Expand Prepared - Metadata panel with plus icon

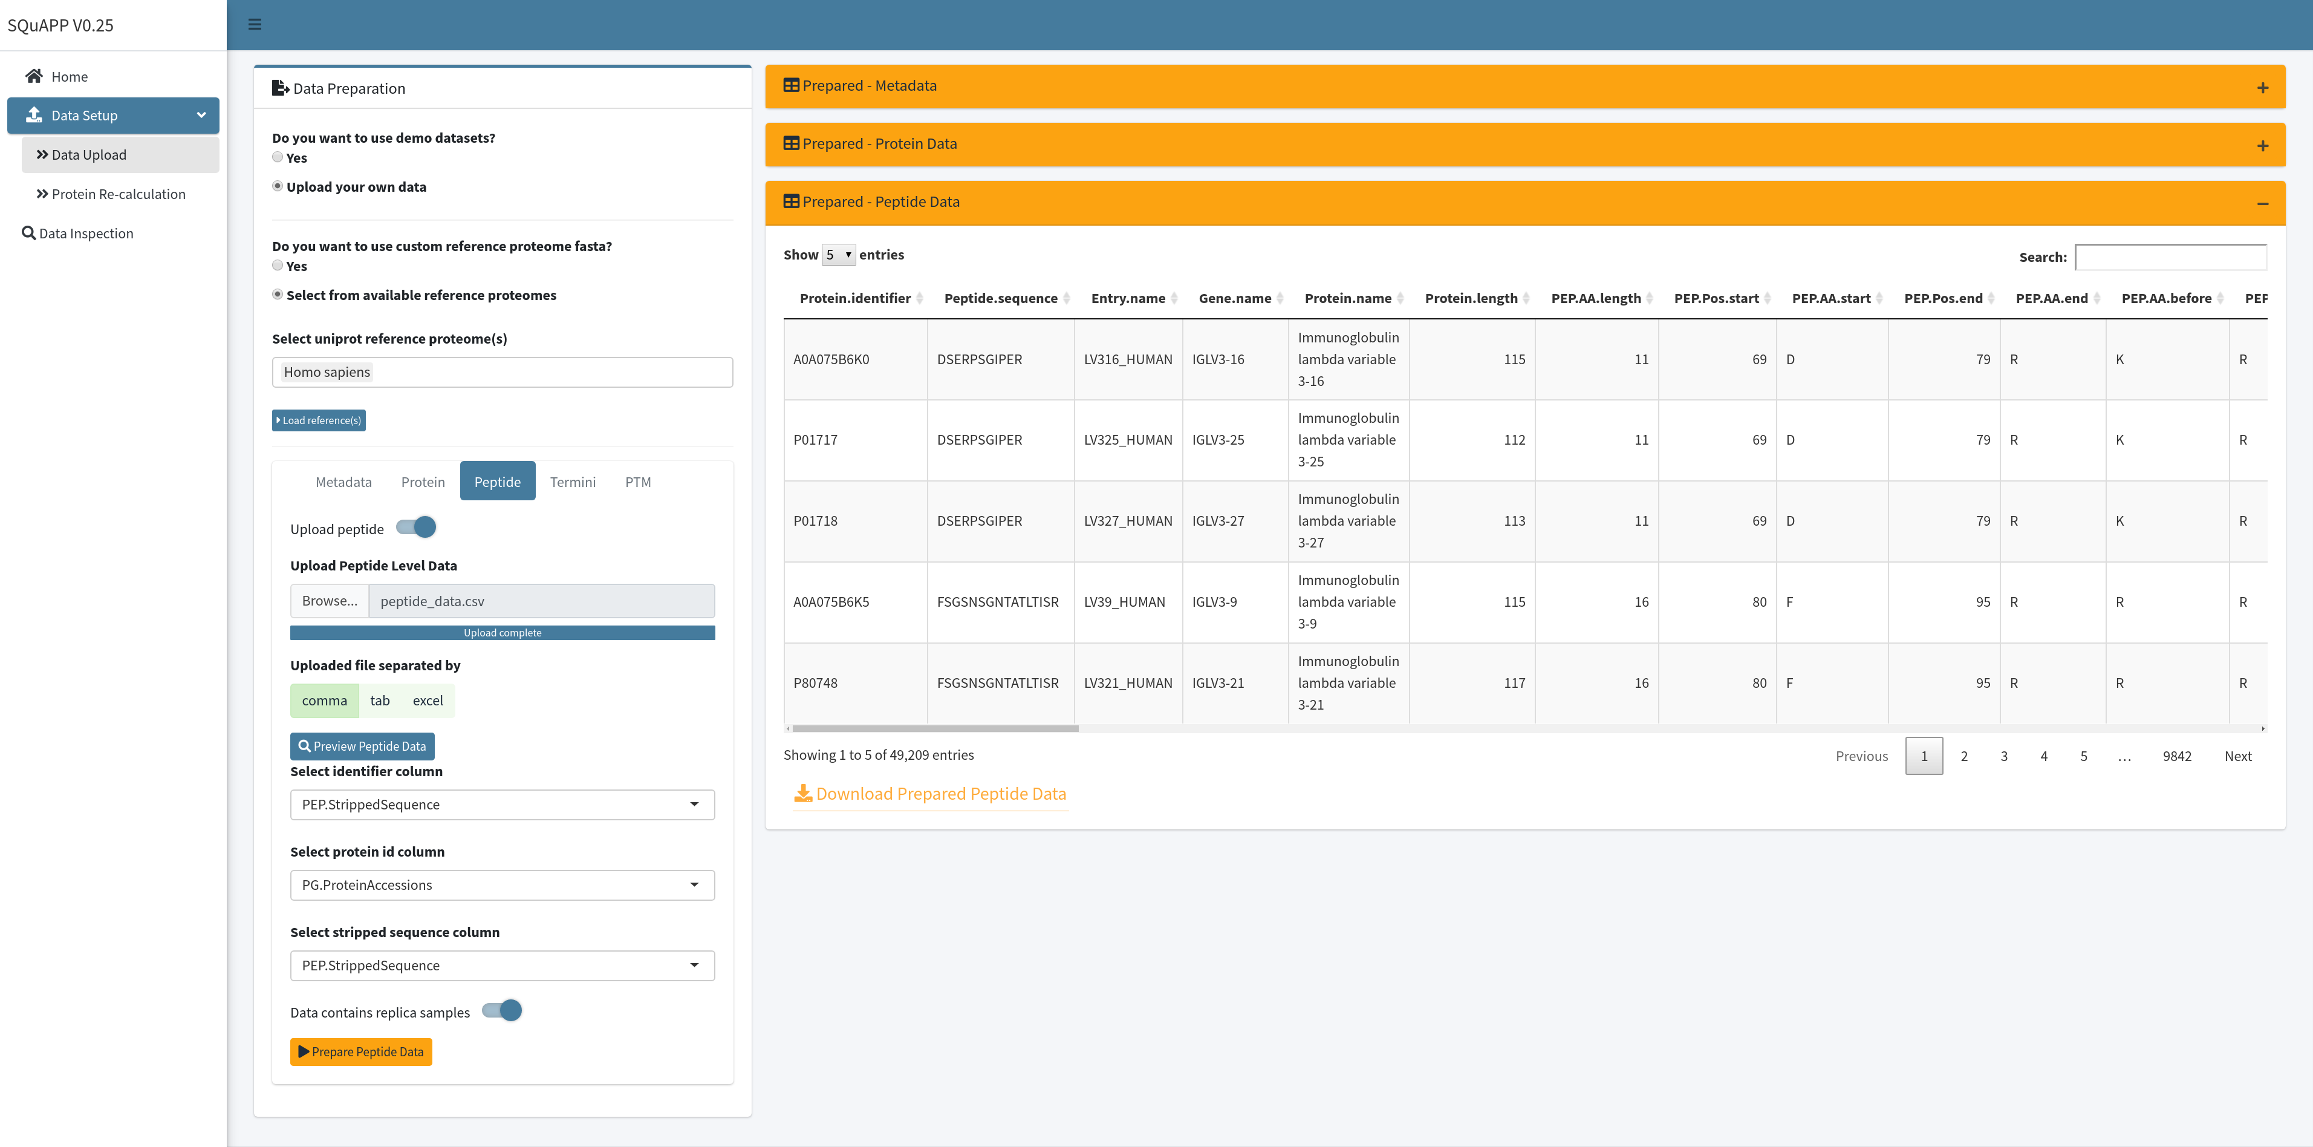coord(2262,88)
